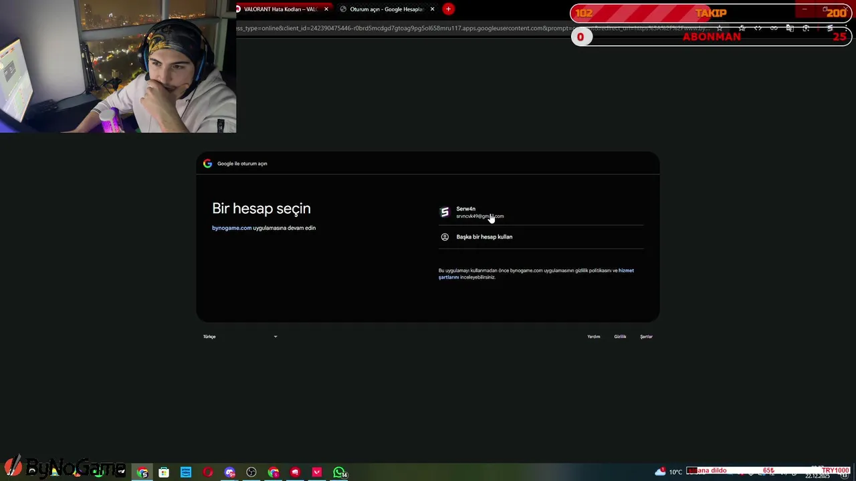Click the Serw4n account avatar icon

pos(445,212)
